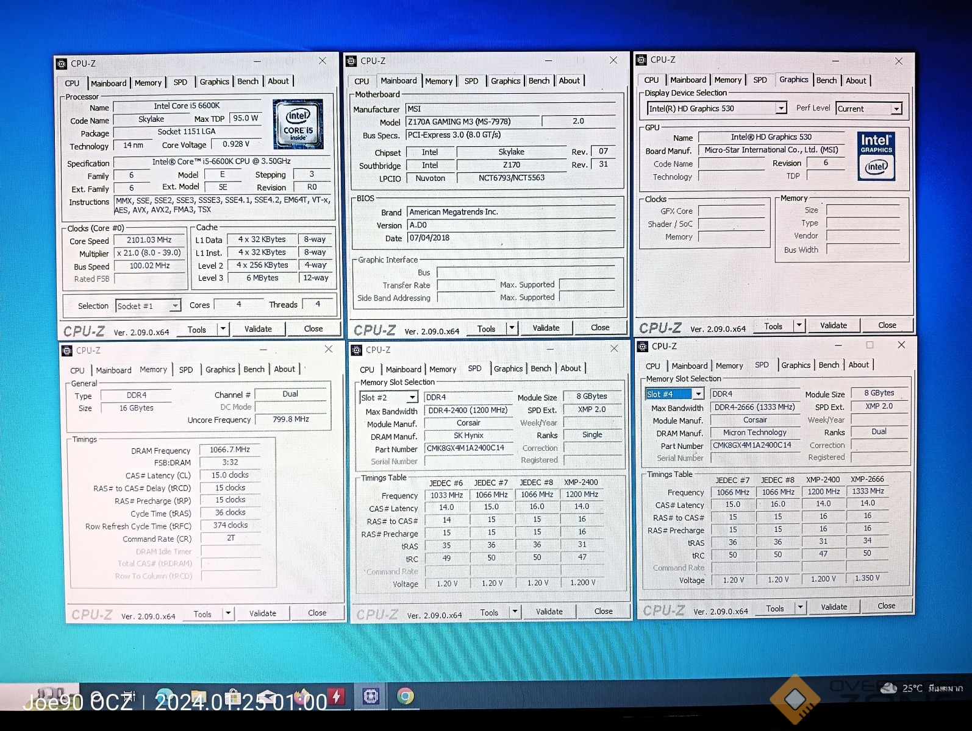Click Validate in the motherboard window

tap(546, 328)
